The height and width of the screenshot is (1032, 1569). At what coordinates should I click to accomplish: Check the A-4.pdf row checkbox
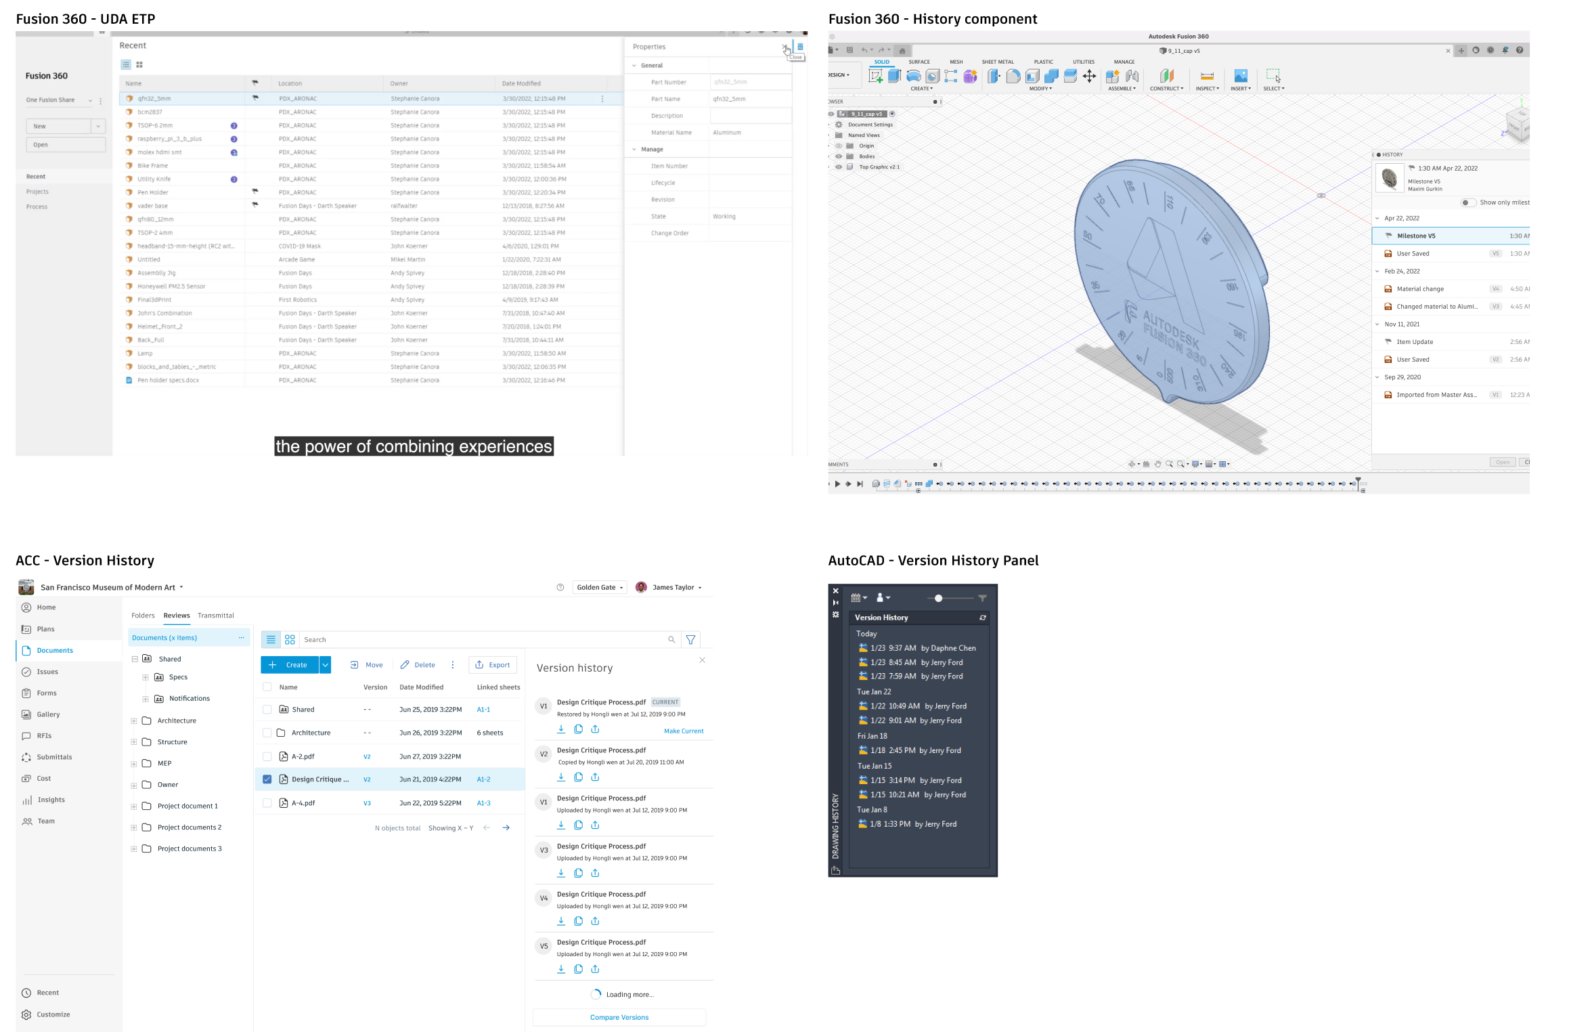(x=267, y=803)
